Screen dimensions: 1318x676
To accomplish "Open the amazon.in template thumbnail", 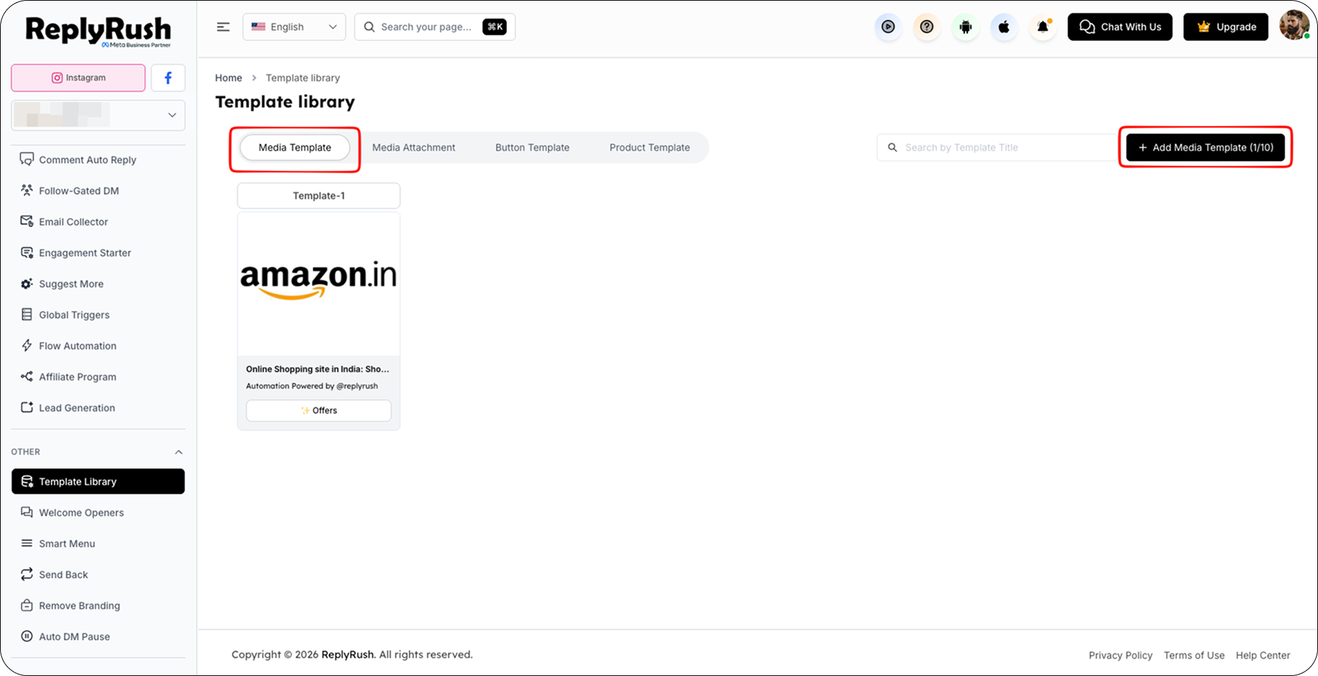I will pyautogui.click(x=318, y=284).
